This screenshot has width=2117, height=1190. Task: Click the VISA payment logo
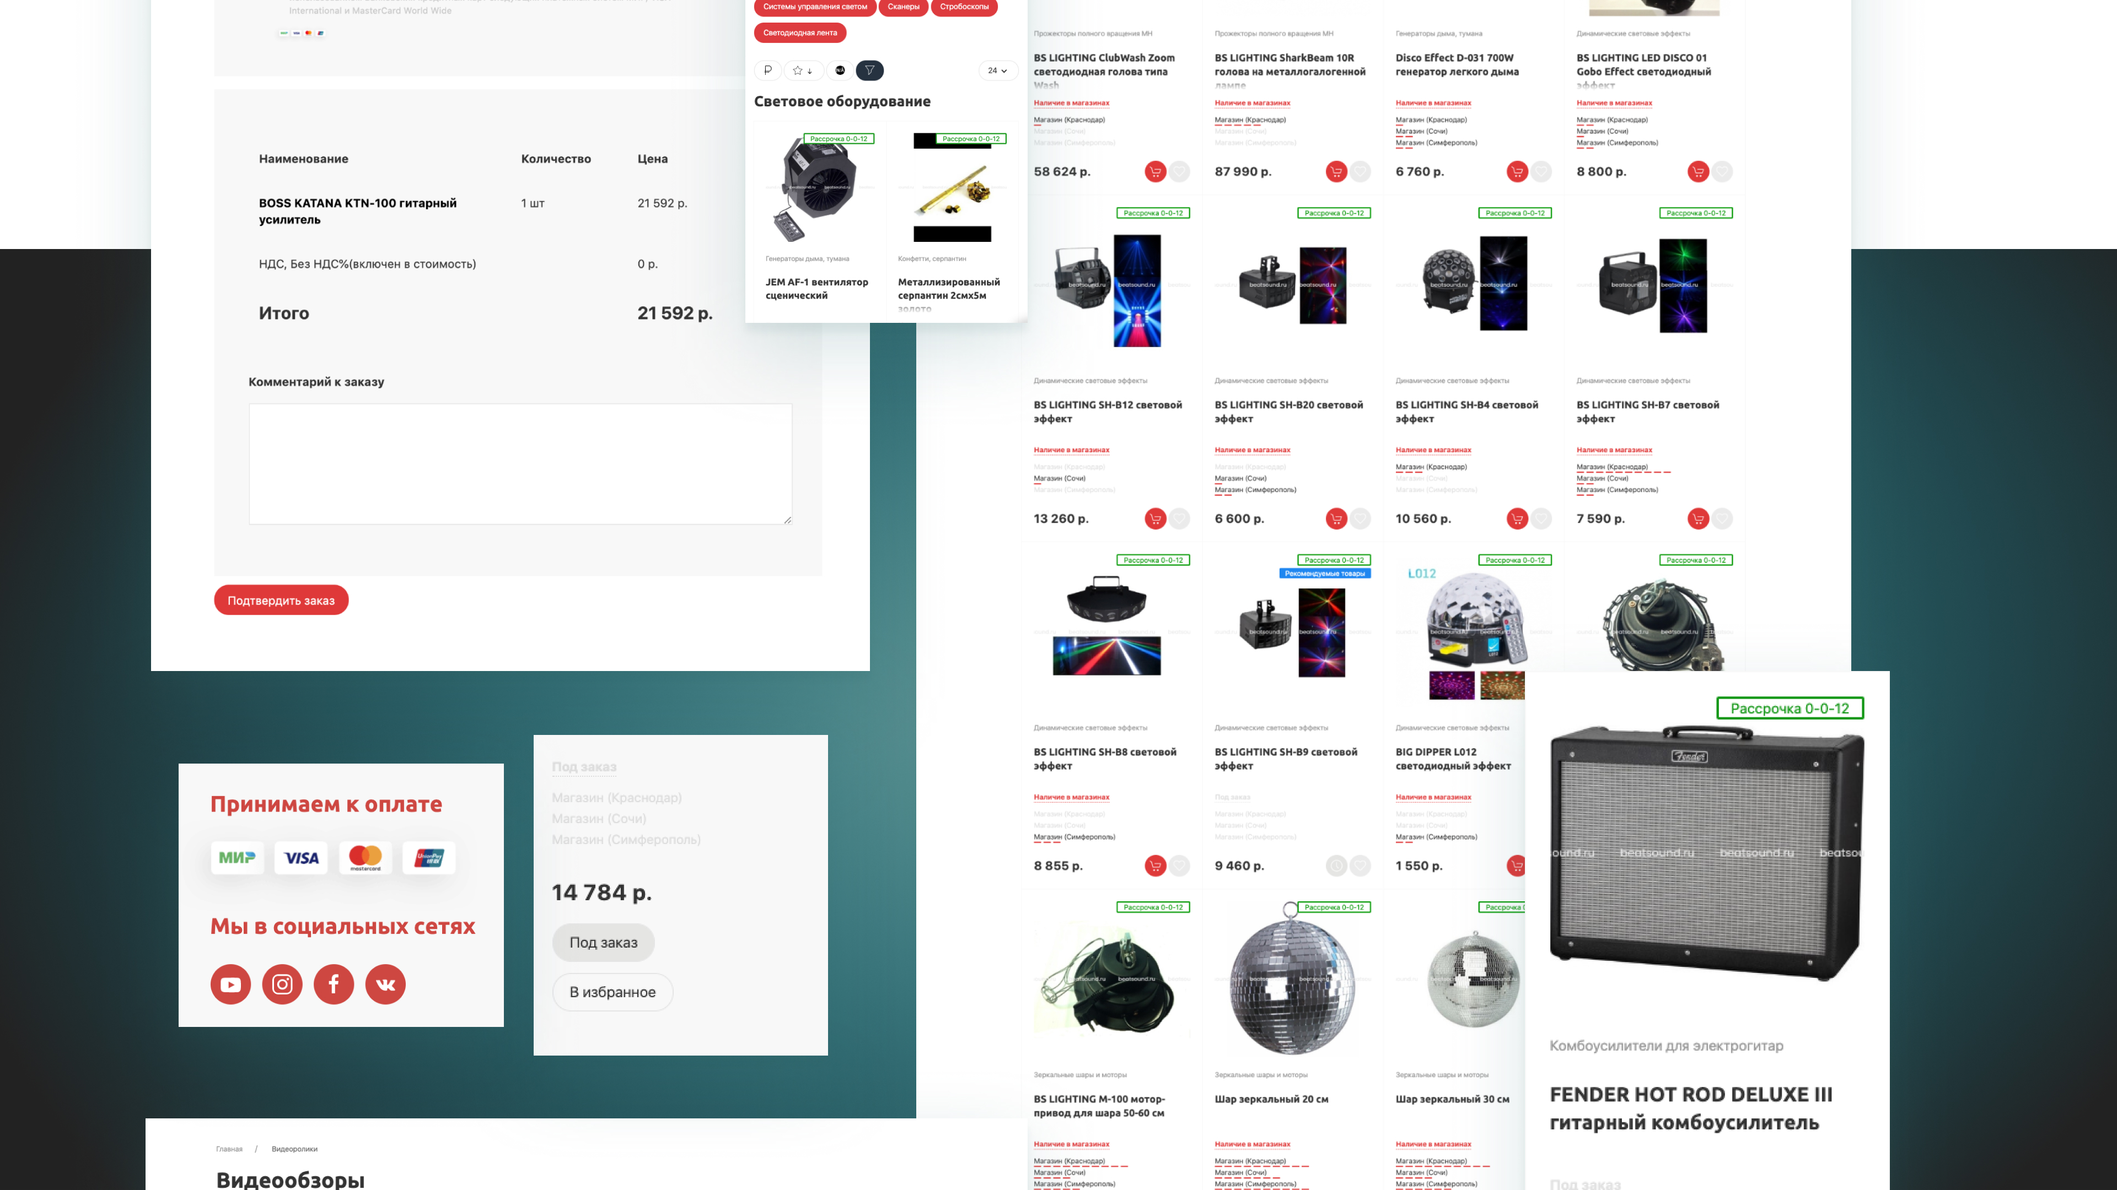(301, 857)
